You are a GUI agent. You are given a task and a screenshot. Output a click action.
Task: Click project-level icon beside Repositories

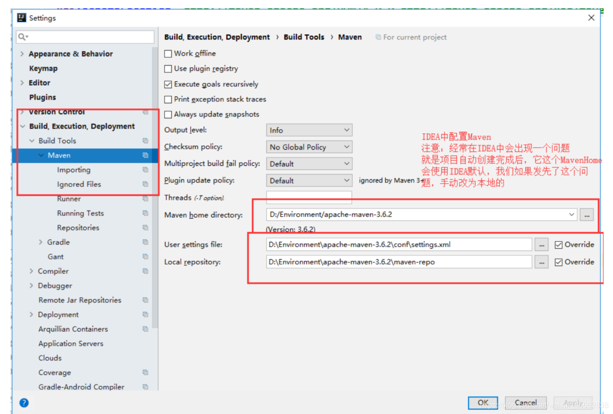145,228
